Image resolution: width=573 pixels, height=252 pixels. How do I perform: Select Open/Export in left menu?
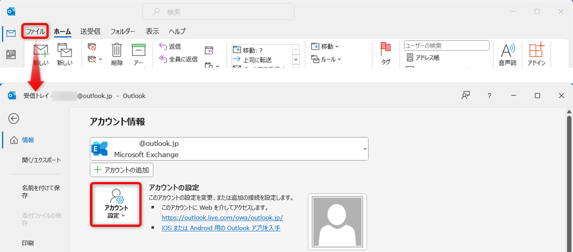click(x=41, y=160)
